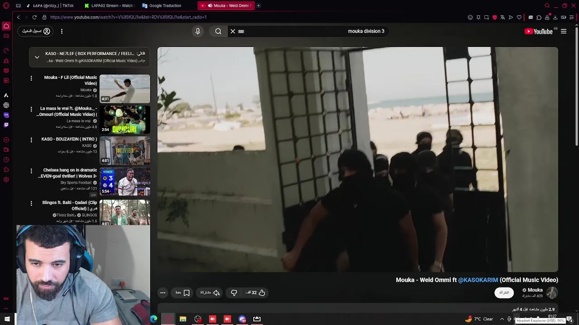The image size is (579, 325).
Task: Open the browser snapshot tool icon
Action: tap(486, 17)
